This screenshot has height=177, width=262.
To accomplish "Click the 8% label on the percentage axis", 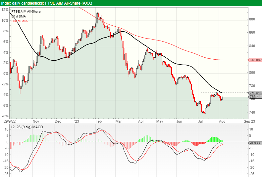I will [x=6, y=31].
